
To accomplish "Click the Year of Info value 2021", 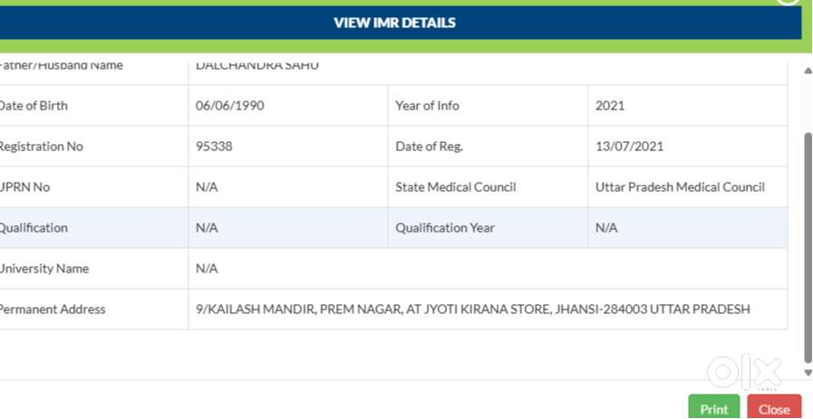I will [x=610, y=106].
